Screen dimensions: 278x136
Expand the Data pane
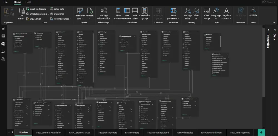click(x=275, y=30)
